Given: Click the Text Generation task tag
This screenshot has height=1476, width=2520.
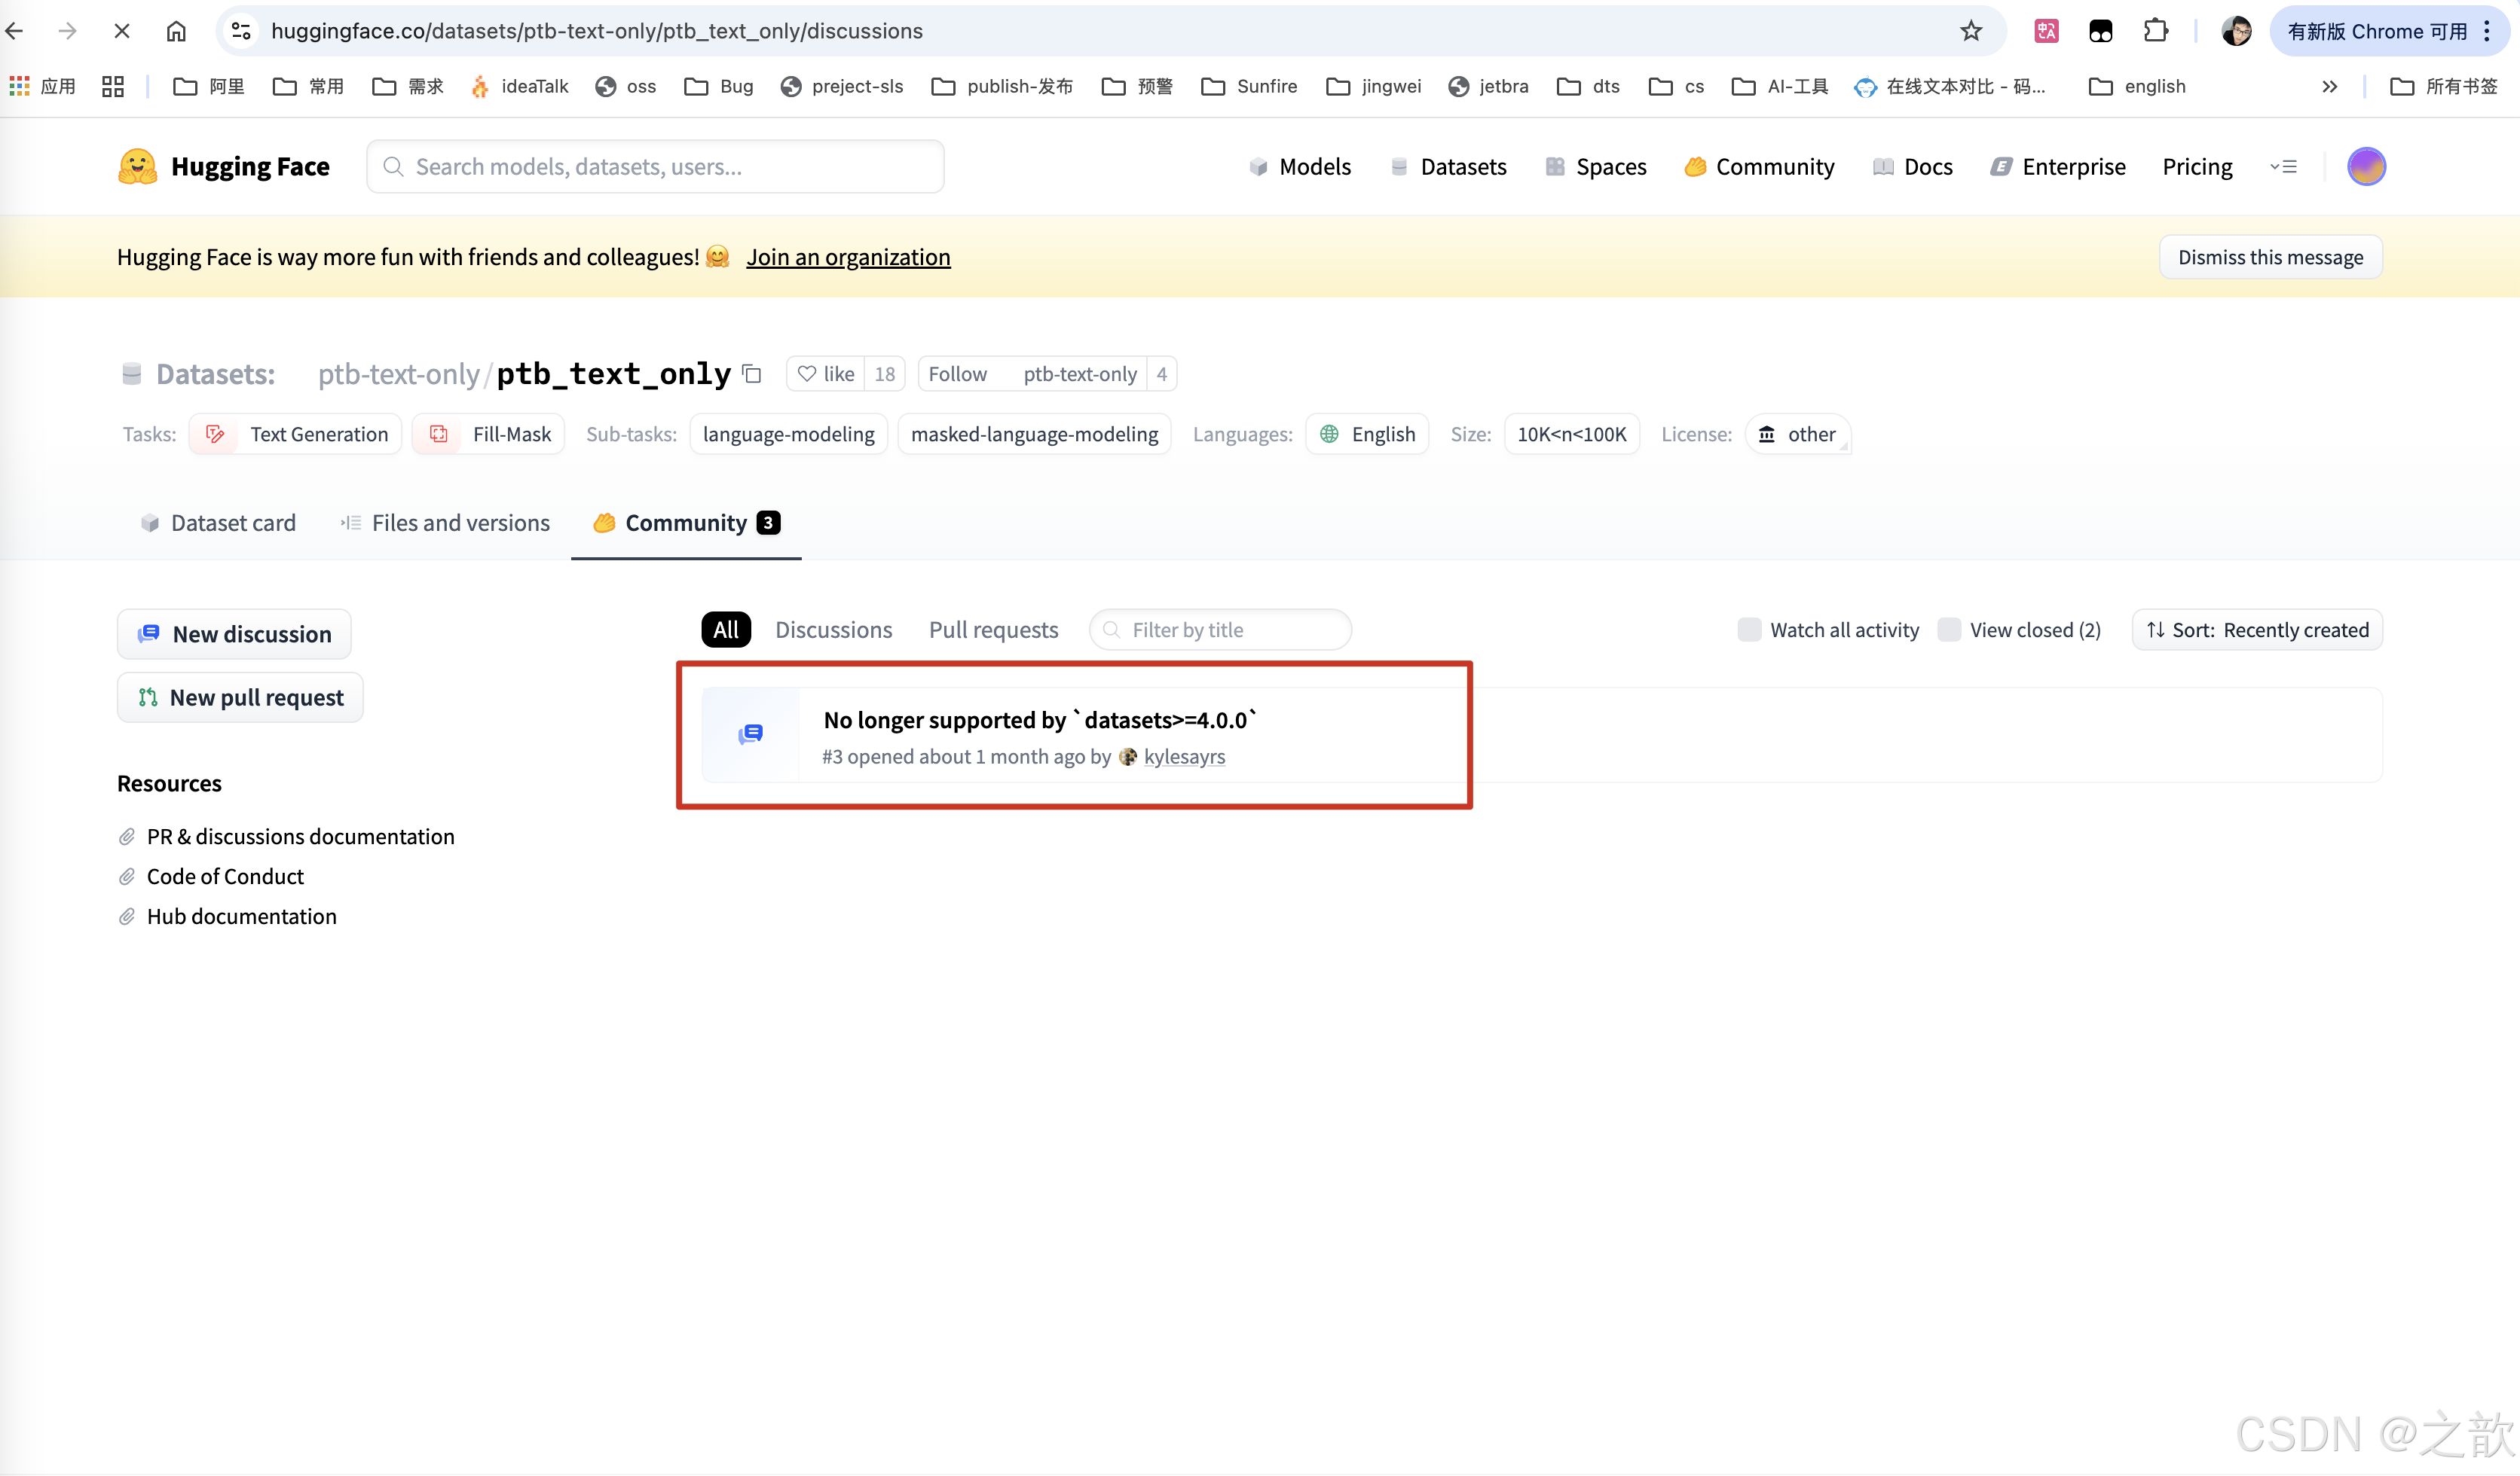Looking at the screenshot, I should 295,434.
